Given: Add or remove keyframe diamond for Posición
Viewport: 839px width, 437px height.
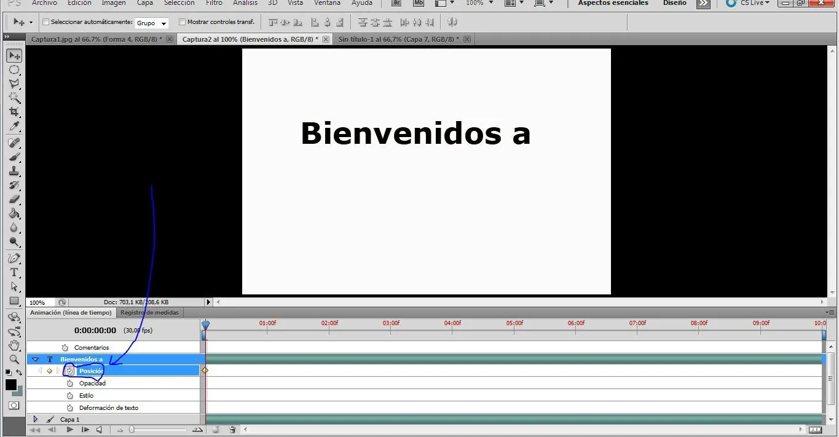Looking at the screenshot, I should click(x=49, y=371).
